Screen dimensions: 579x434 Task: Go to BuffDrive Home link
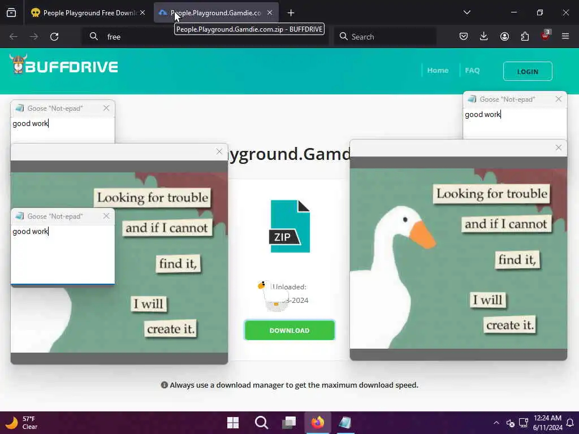pos(438,71)
